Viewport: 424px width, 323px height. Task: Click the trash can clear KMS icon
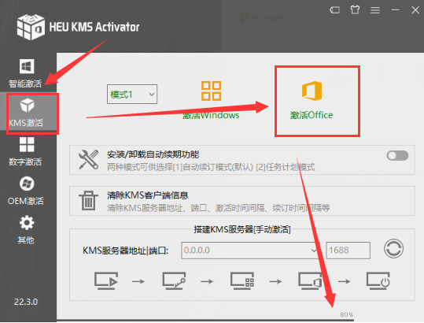(88, 201)
